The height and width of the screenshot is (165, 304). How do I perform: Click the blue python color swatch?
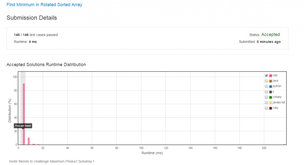[x=270, y=86]
